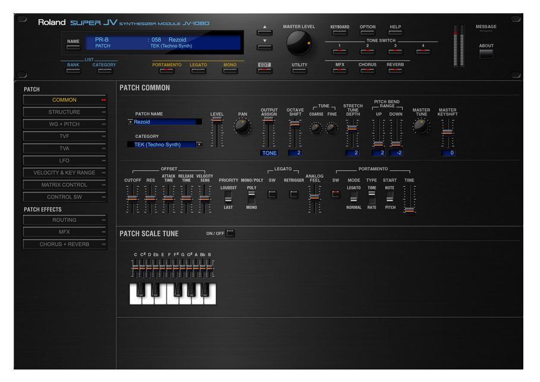Click the MASTER TUNE knob
The width and height of the screenshot is (540, 382).
point(421,126)
